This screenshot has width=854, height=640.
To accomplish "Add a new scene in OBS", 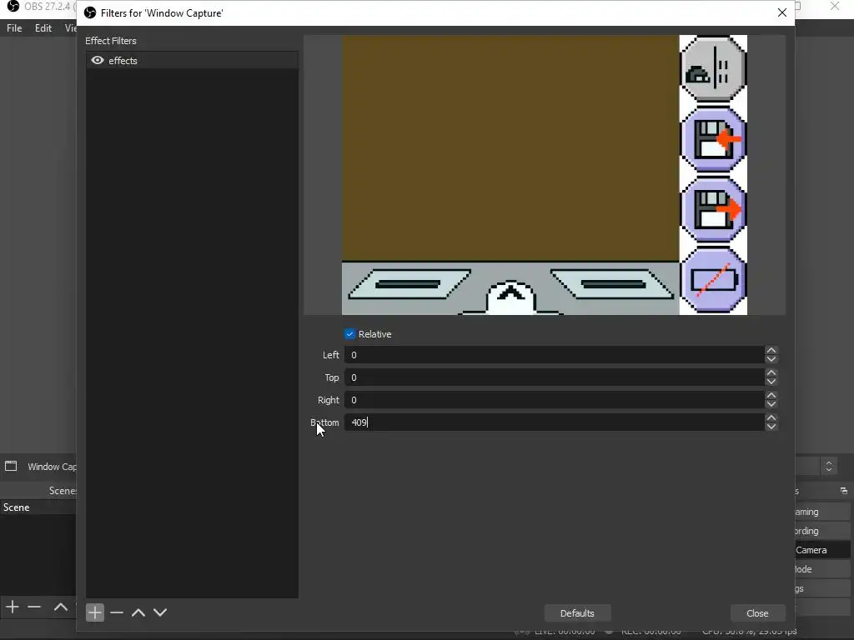I will tap(13, 607).
